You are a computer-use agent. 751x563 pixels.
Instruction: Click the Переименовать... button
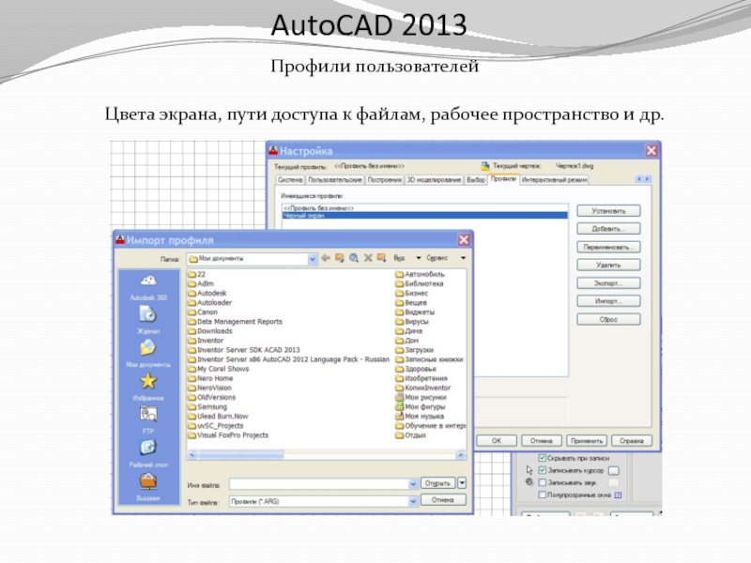click(x=608, y=247)
